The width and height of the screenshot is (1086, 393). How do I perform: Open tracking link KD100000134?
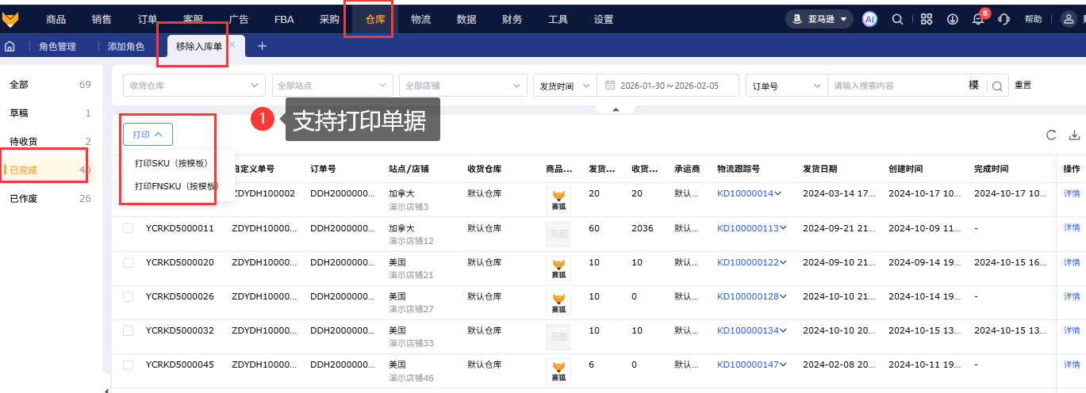pyautogui.click(x=748, y=330)
